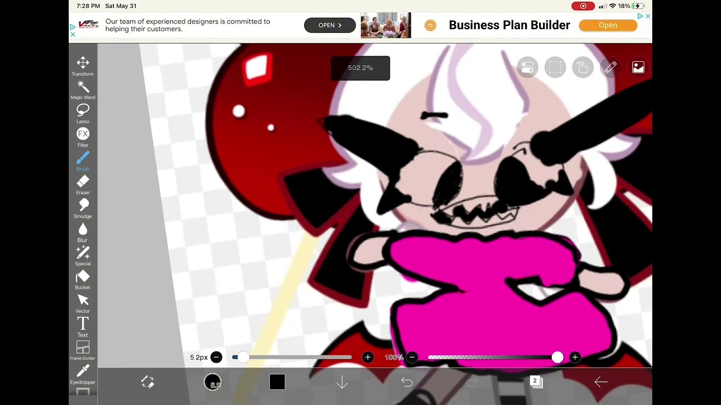Select the Lasso tool

(83, 114)
